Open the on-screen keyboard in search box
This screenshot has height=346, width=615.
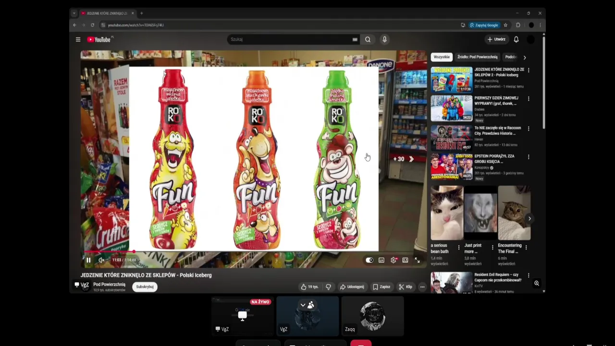tap(355, 39)
